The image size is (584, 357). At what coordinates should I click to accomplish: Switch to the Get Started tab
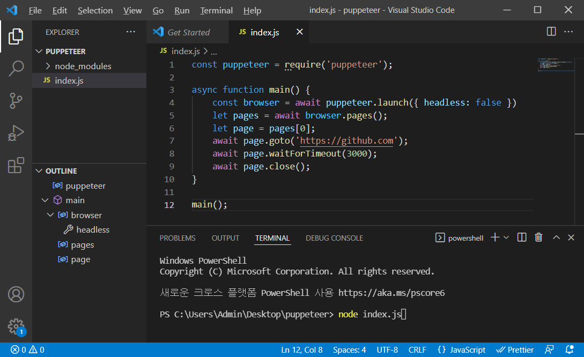coord(187,32)
